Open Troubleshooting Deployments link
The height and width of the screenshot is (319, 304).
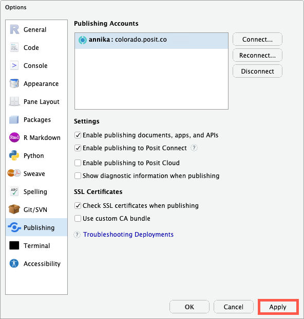pos(128,235)
